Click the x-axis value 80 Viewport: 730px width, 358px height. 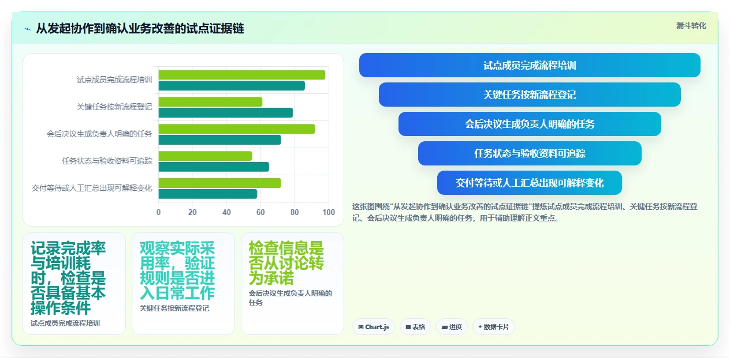pyautogui.click(x=295, y=213)
